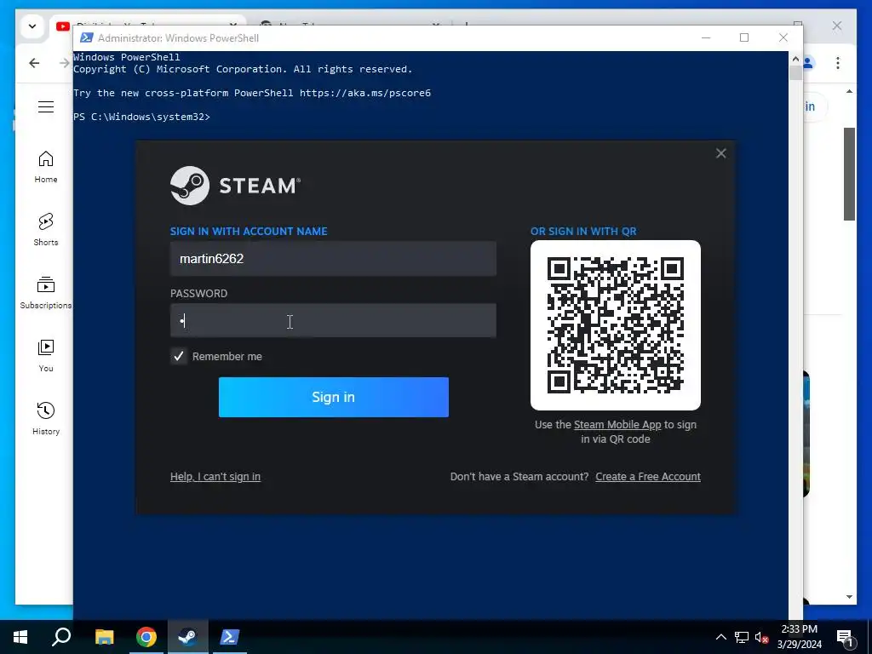Viewport: 872px width, 654px height.
Task: Click the Steam QR code image
Action: 615,325
